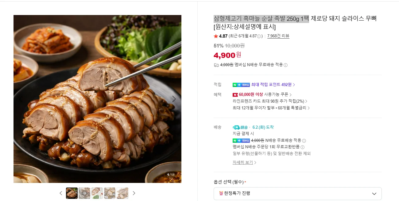
Task: Click info icon next to free shipping notice
Action: click(285, 65)
